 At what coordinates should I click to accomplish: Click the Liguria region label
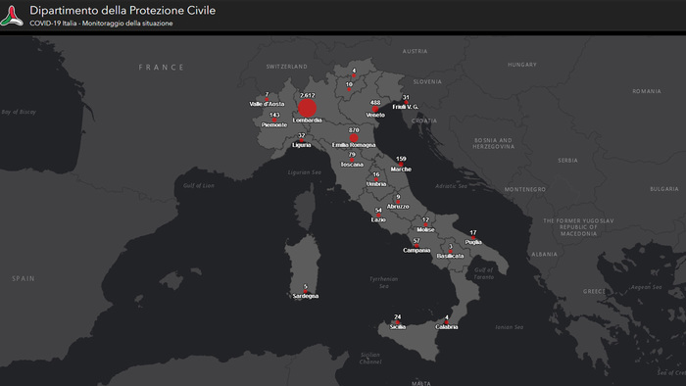[x=302, y=145]
